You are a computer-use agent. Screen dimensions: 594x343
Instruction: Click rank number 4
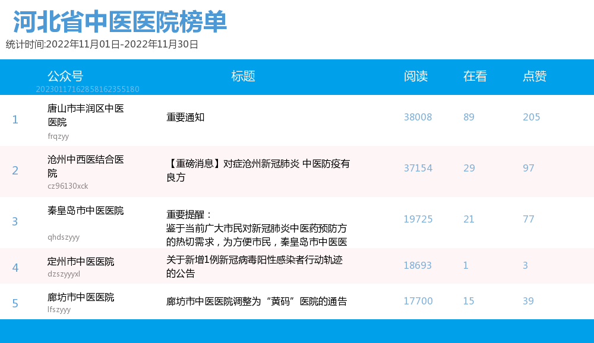(15, 268)
